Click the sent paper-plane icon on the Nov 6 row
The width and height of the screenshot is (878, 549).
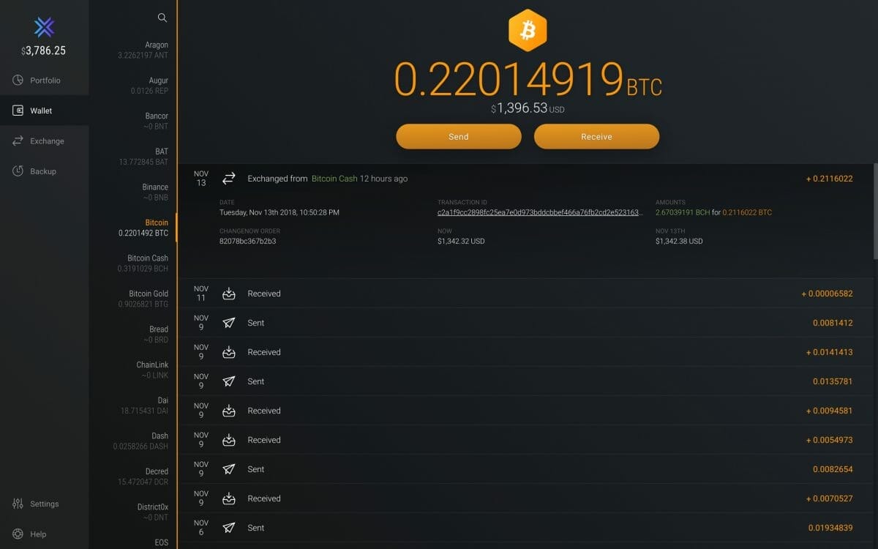point(228,528)
